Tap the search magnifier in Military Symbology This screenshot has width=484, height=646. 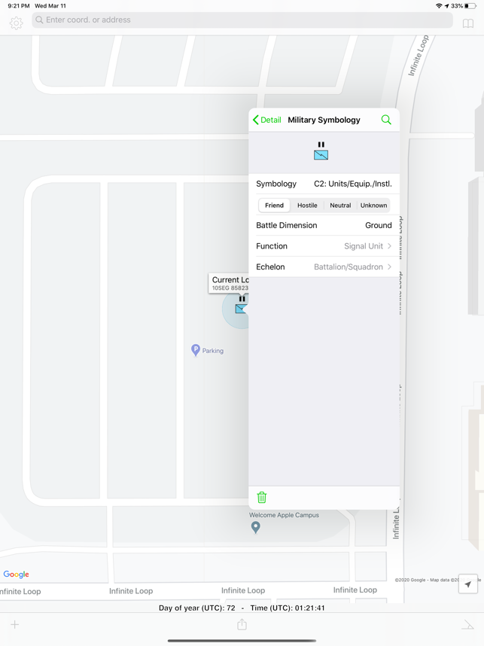click(386, 120)
